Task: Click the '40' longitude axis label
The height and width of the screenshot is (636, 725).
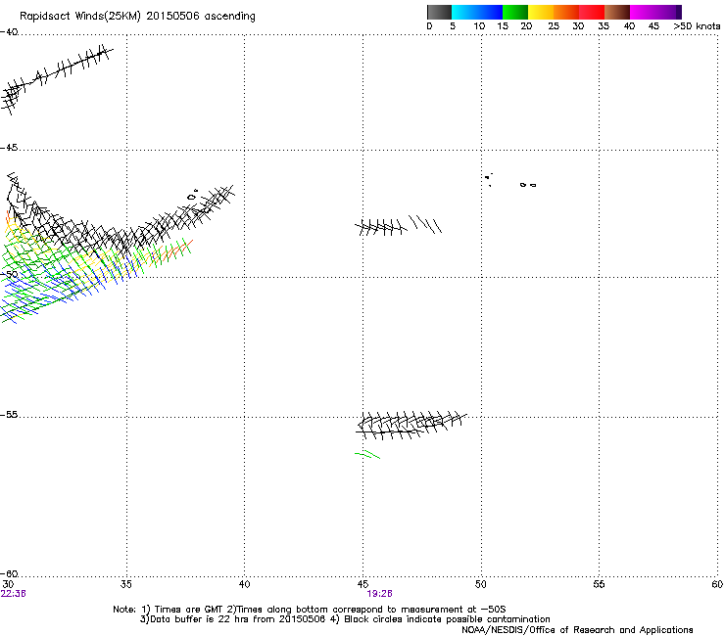Action: (244, 584)
